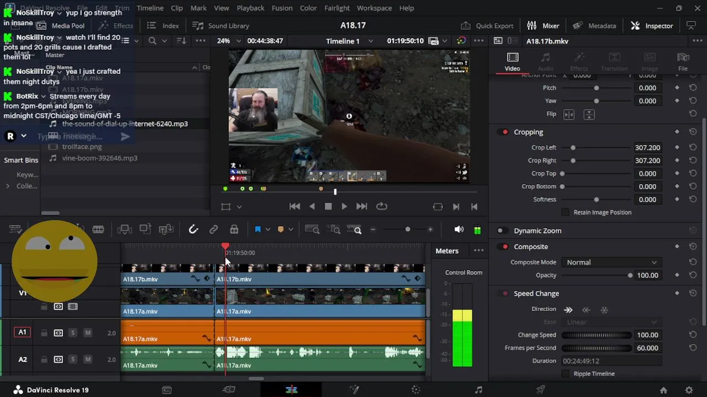Viewport: 707px width, 397px height.
Task: Mute playback with the speaker icon
Action: click(x=459, y=229)
